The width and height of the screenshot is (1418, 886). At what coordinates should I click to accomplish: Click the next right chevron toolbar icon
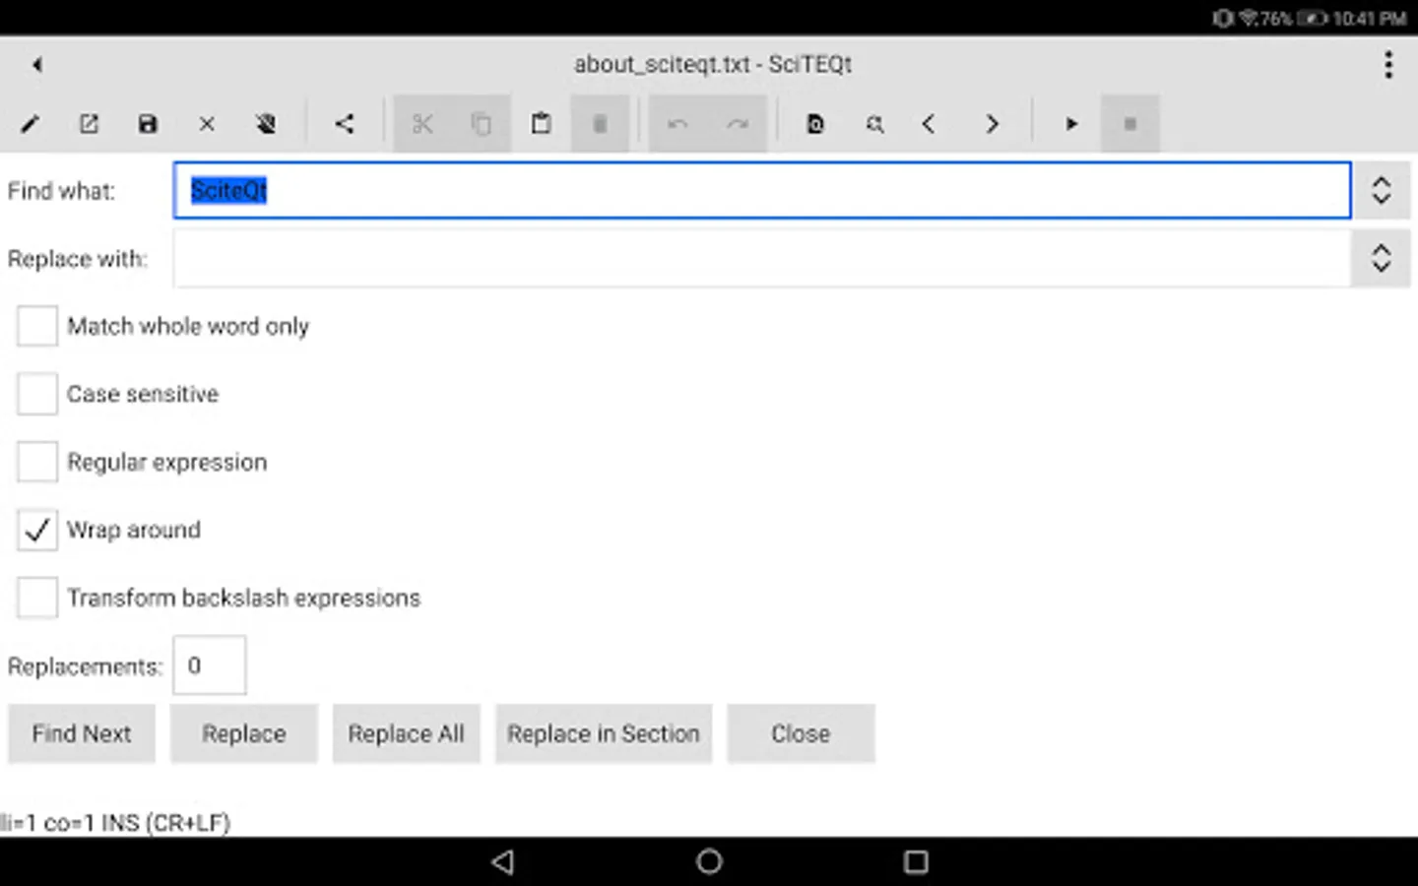(992, 124)
